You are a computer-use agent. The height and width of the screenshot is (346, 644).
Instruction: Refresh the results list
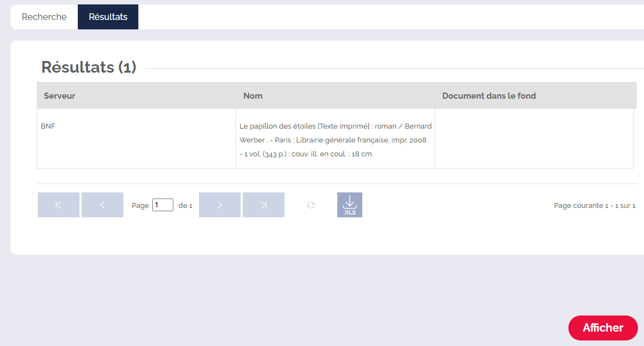tap(311, 205)
